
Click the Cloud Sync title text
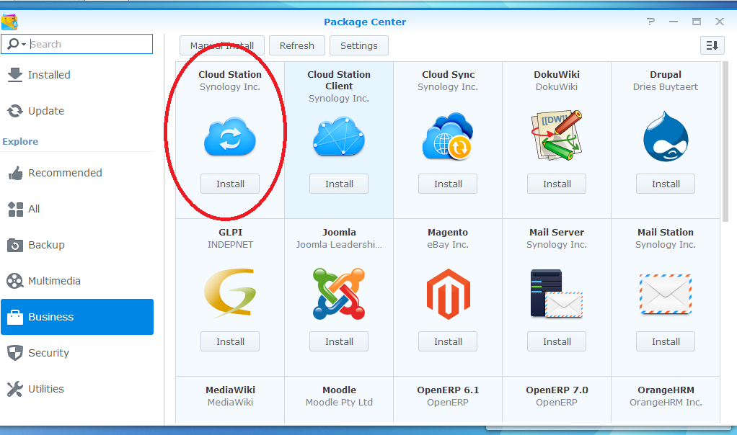(x=448, y=75)
